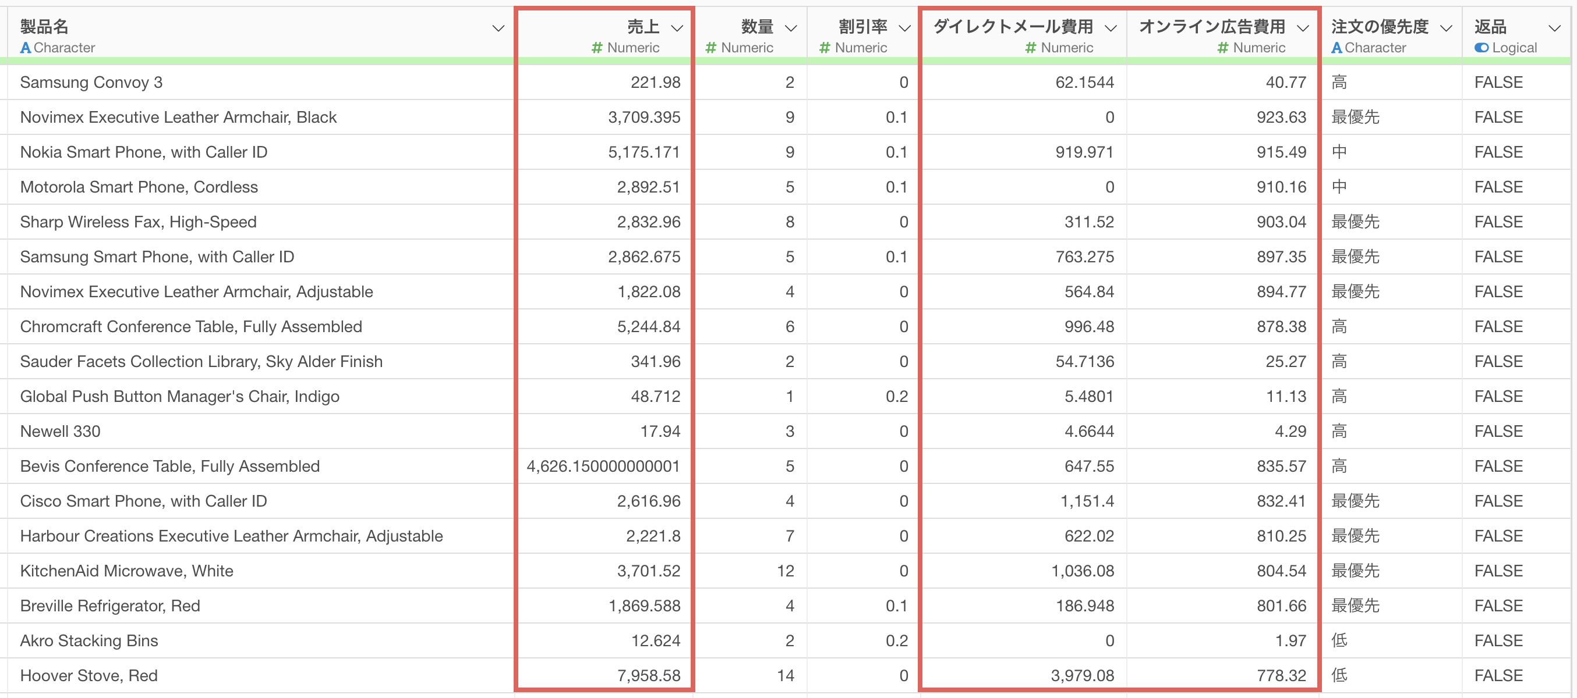Click sales value 4,626.150000000001
The image size is (1577, 698).
coord(604,466)
